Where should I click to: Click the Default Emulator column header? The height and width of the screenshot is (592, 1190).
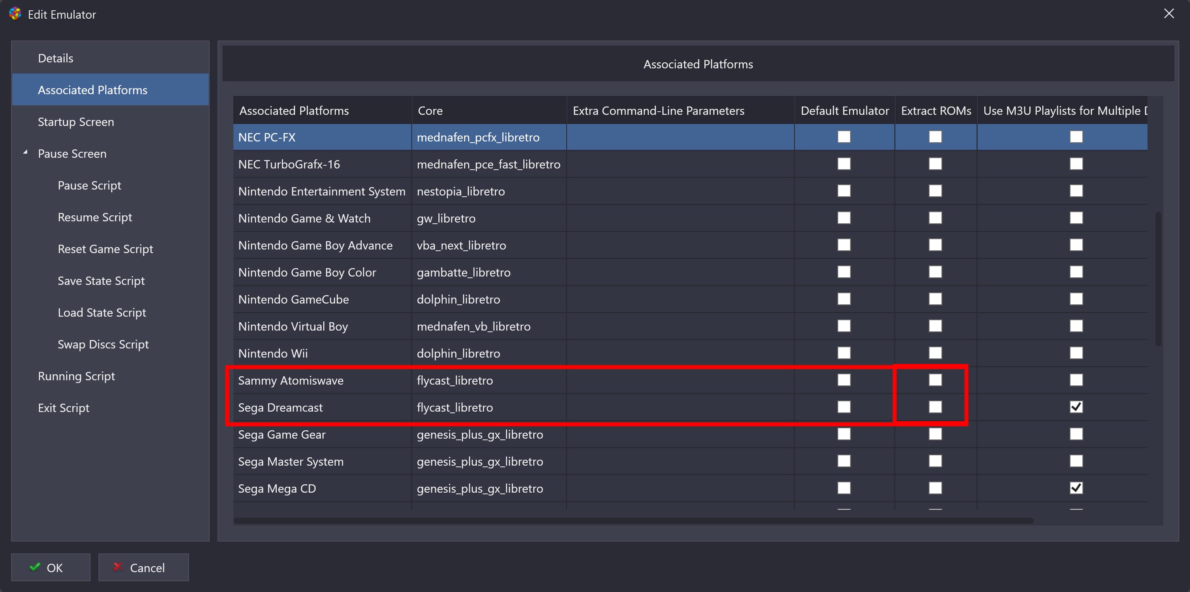tap(845, 110)
